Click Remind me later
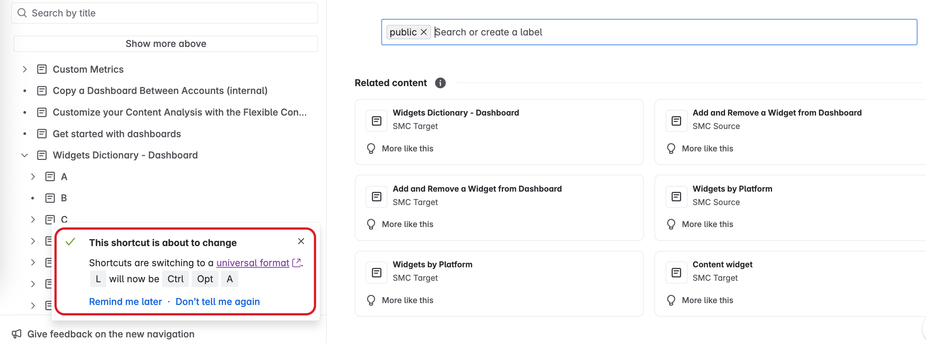The width and height of the screenshot is (926, 343). [125, 302]
